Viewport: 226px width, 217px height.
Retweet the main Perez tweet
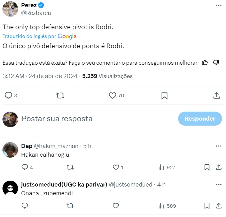[60, 95]
